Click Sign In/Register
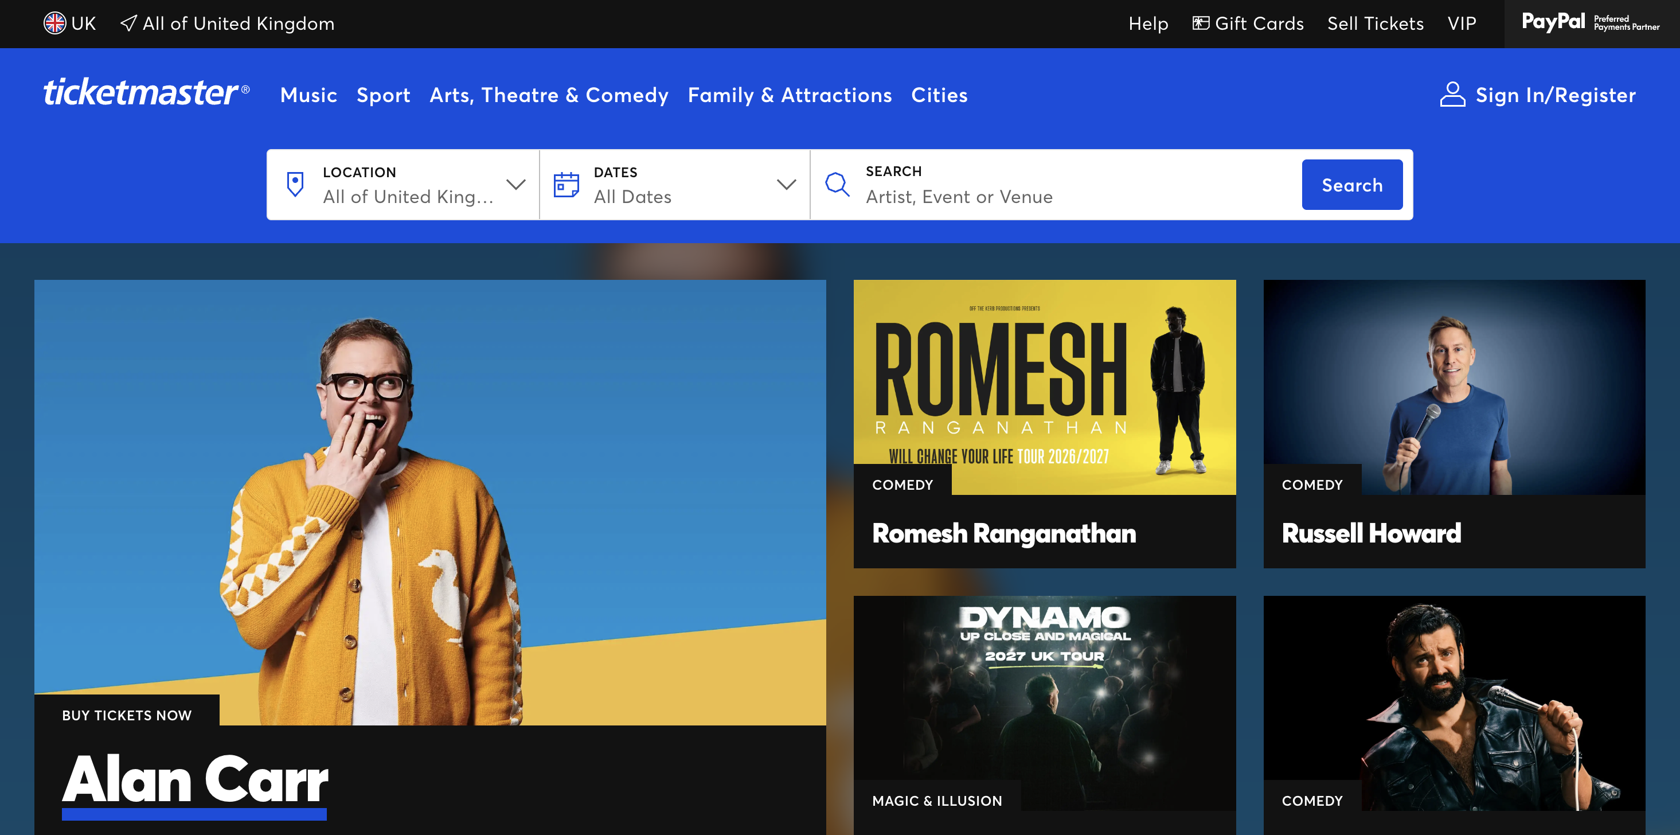 [x=1538, y=95]
